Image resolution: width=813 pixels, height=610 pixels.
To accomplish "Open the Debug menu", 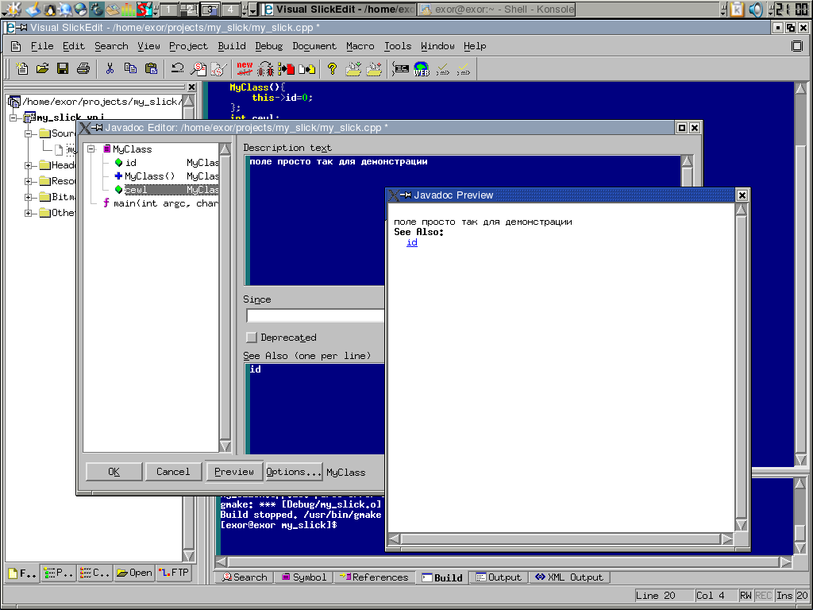I will (269, 46).
